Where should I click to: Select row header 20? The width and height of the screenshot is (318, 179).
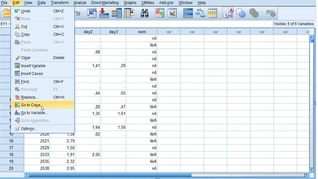[12, 168]
